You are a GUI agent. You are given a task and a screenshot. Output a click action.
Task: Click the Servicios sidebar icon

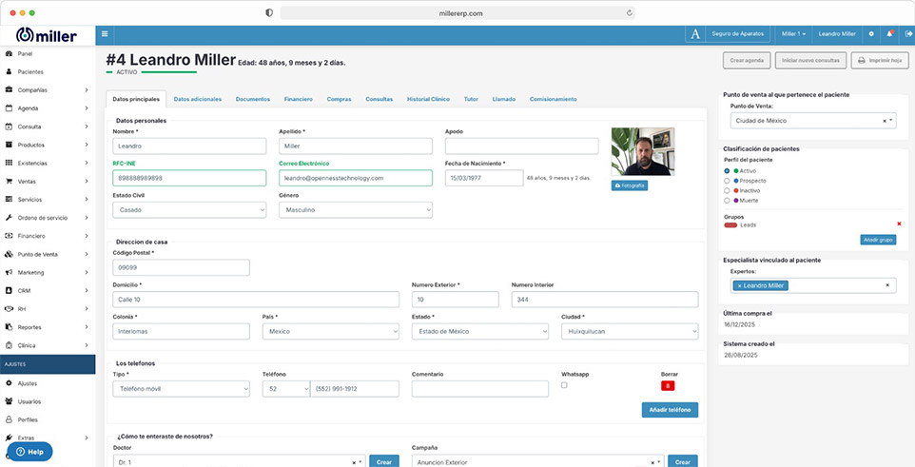pos(9,200)
